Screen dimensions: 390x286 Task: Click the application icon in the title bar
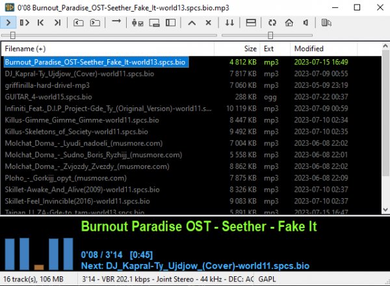pos(10,7)
